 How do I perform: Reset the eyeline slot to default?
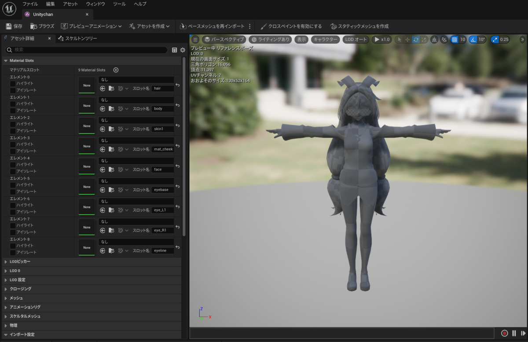(x=178, y=247)
